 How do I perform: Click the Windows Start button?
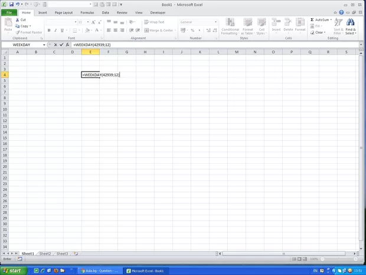coord(12,270)
